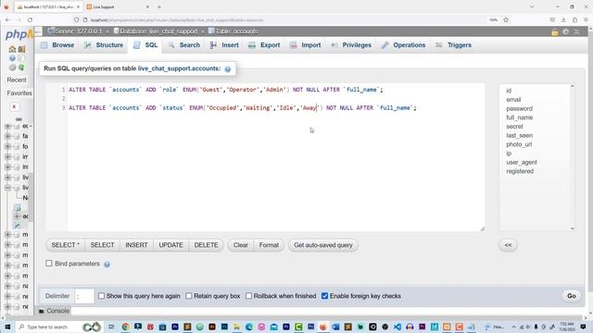Insert an UPDATE query template
This screenshot has width=593, height=333.
coord(170,245)
